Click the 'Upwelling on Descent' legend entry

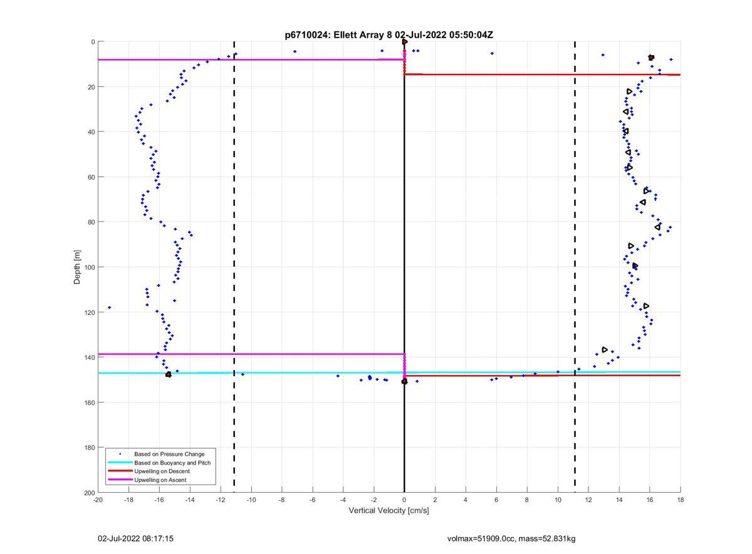pyautogui.click(x=162, y=471)
